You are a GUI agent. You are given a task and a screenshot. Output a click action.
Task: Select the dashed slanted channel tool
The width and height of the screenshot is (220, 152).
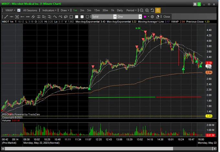pos(49,17)
